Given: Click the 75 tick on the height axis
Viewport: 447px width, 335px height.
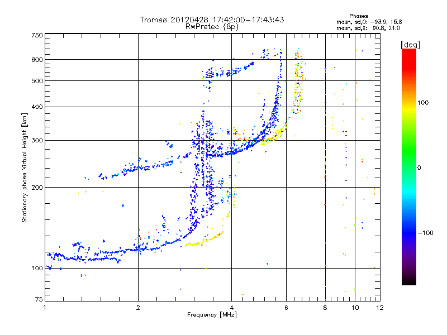Looking at the screenshot, I should (39, 300).
